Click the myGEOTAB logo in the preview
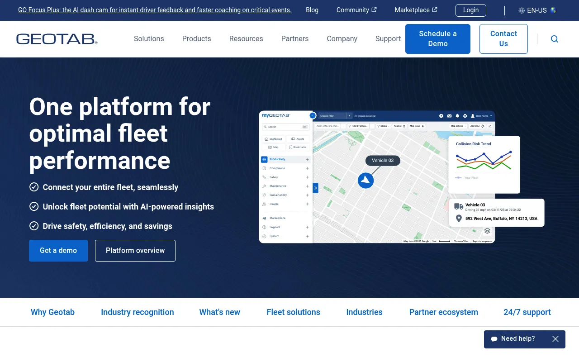Image resolution: width=579 pixels, height=362 pixels. click(276, 115)
